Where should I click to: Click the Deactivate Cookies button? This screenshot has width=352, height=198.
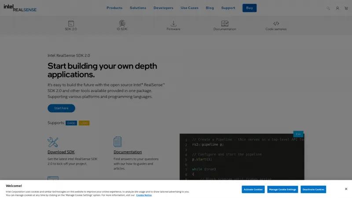pos(313,190)
